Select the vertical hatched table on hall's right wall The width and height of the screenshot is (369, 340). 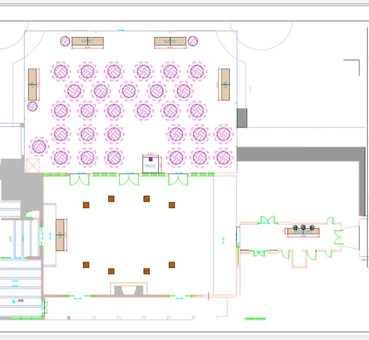click(225, 84)
